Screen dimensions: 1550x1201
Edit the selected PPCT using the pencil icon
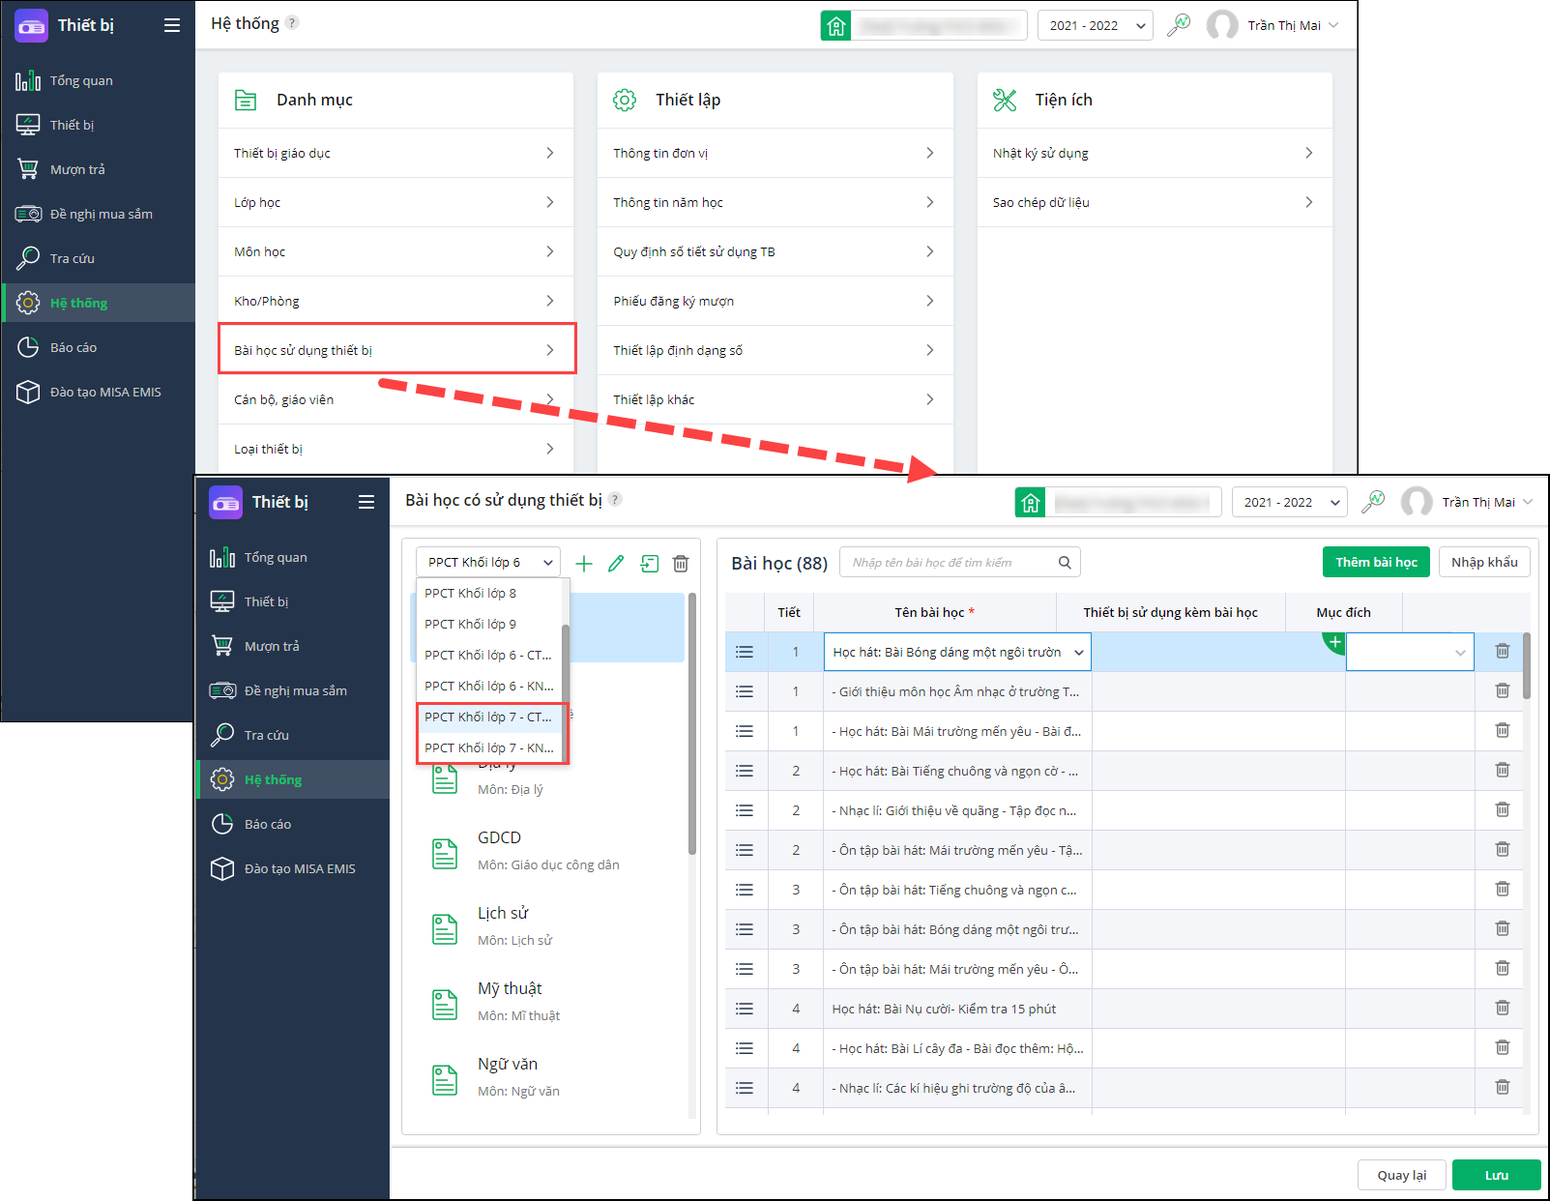pyautogui.click(x=616, y=563)
